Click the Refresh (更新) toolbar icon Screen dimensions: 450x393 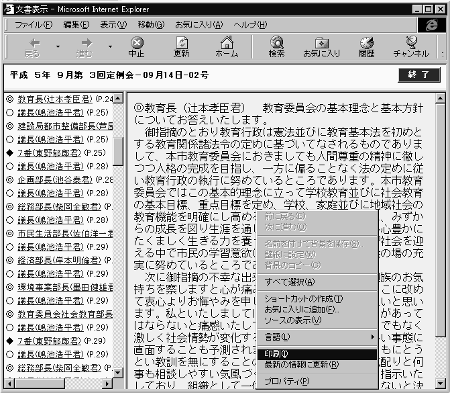pyautogui.click(x=181, y=46)
